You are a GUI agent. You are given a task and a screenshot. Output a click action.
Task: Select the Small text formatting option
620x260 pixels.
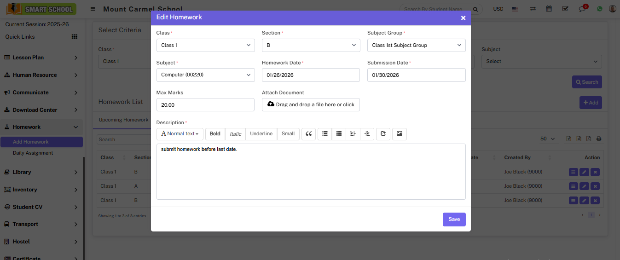288,134
